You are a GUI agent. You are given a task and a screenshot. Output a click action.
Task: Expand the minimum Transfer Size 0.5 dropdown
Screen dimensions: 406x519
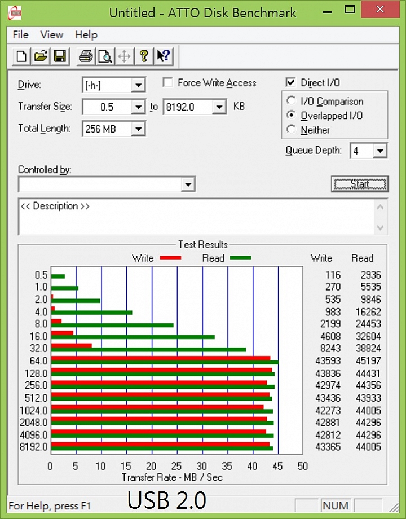pyautogui.click(x=138, y=107)
